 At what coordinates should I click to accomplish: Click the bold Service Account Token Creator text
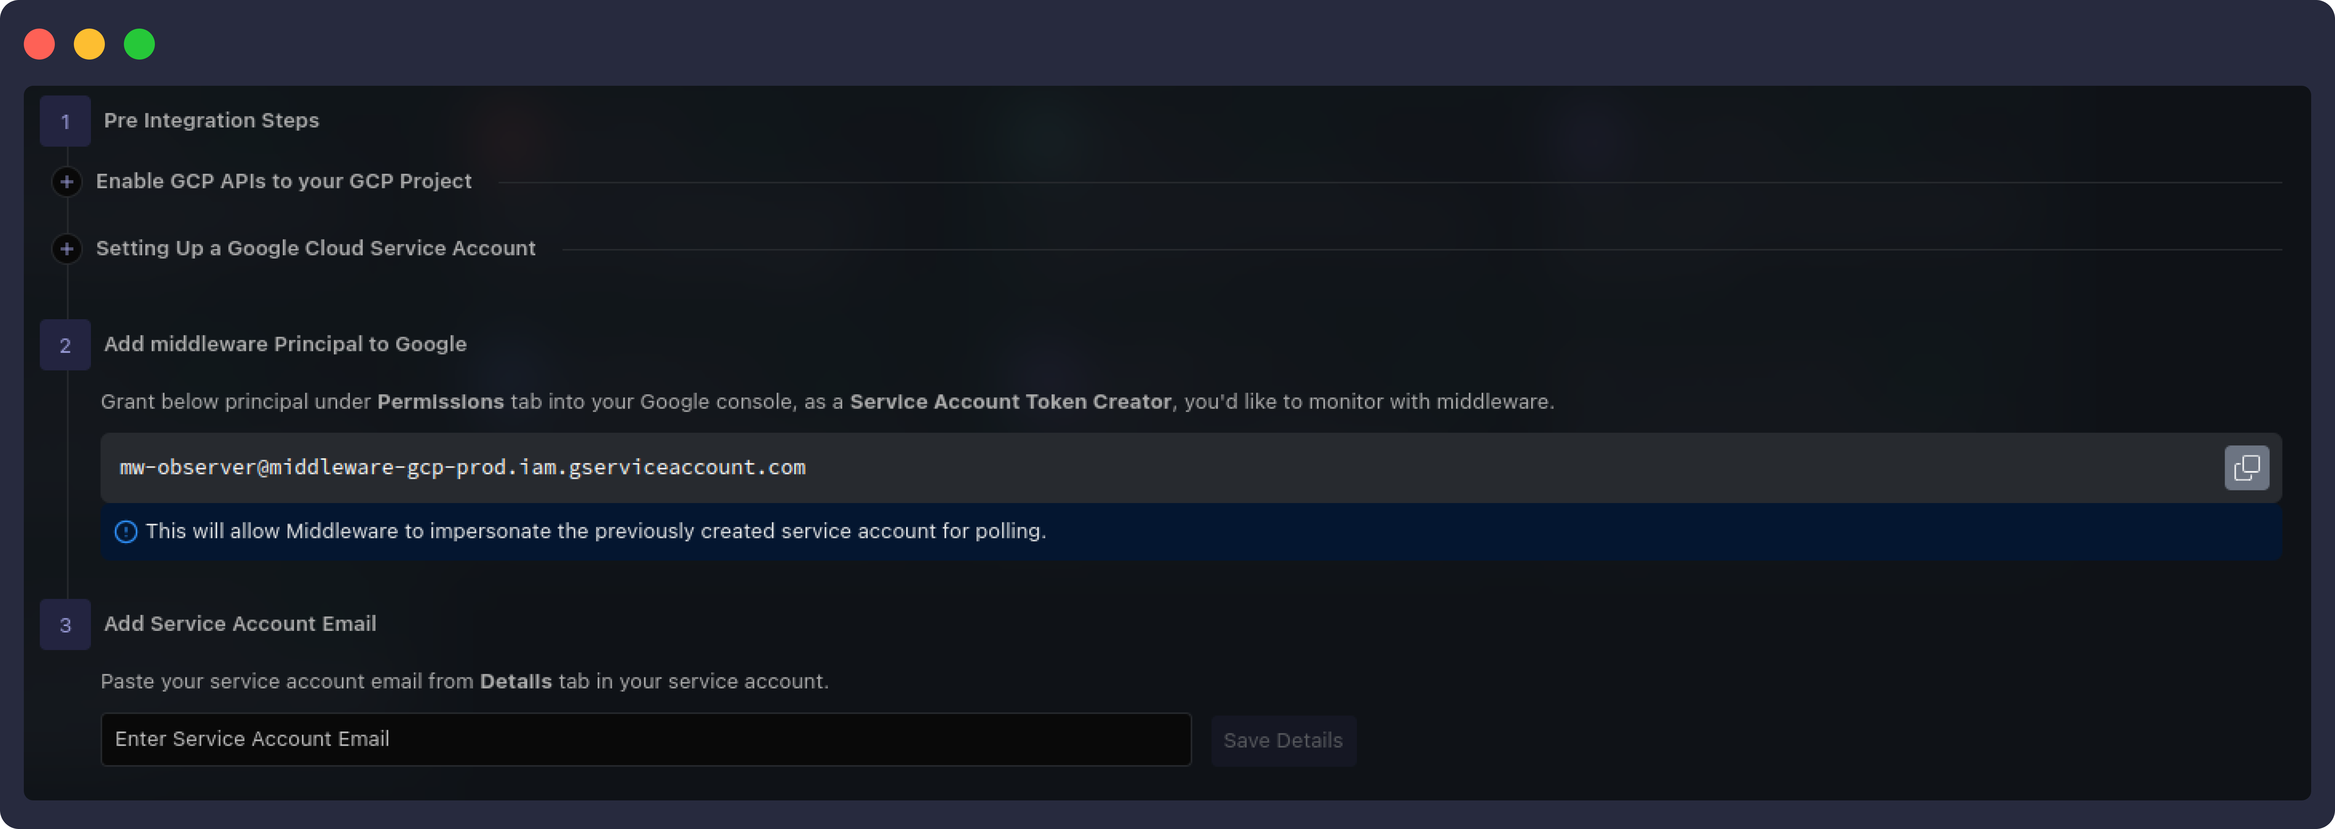[1010, 402]
